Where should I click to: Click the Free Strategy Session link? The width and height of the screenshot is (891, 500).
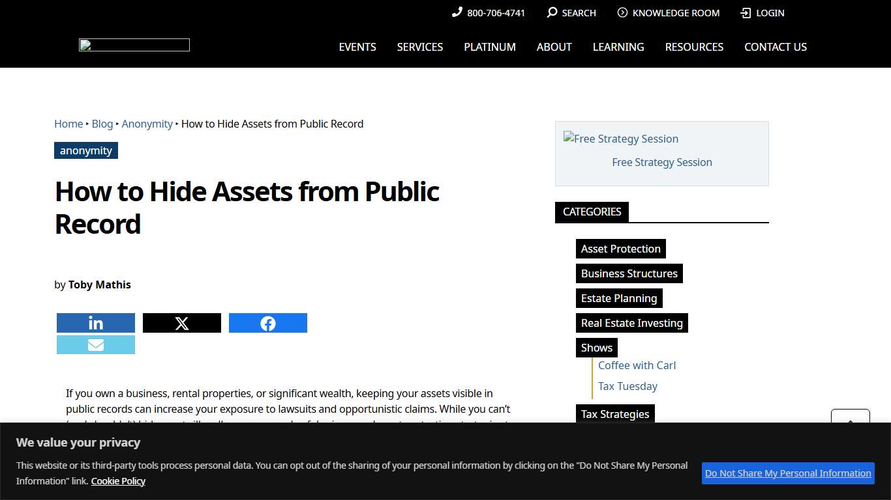click(661, 162)
